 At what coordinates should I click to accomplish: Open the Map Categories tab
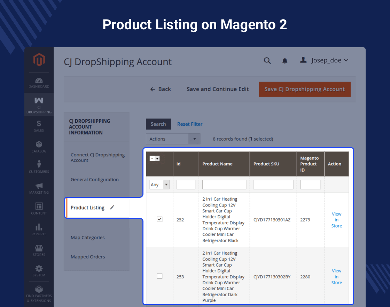coord(87,238)
